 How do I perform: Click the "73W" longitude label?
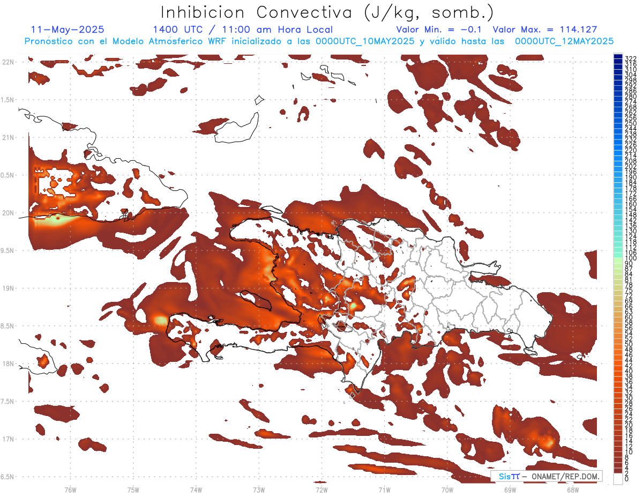click(259, 489)
